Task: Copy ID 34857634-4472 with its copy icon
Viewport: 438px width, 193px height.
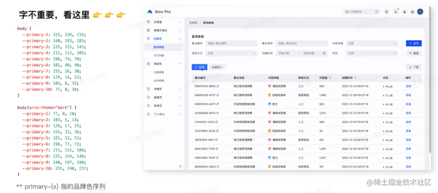Action: coord(218,104)
